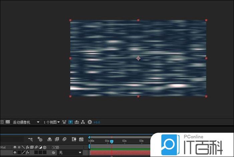Open the 活动摄像机 camera view dropdown
Screen dimensions: 234x157
pos(26,122)
